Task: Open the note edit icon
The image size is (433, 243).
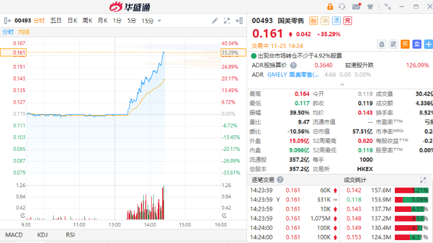Action: pos(393,44)
